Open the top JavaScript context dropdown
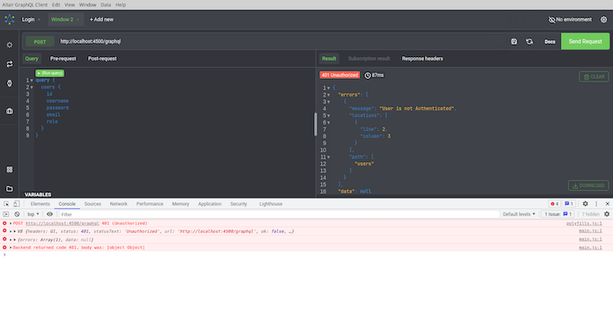The image size is (613, 321). (34, 214)
